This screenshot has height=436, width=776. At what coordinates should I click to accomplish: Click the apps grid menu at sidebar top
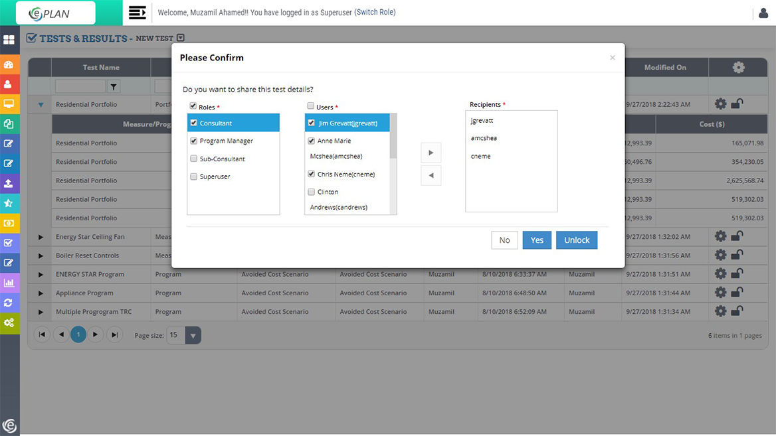click(9, 40)
